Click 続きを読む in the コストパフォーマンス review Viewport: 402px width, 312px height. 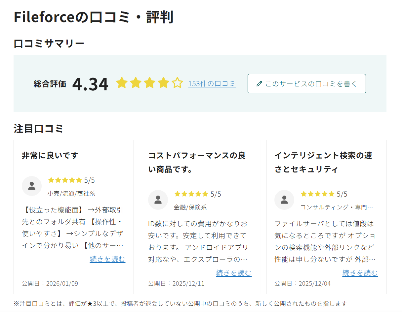click(233, 273)
